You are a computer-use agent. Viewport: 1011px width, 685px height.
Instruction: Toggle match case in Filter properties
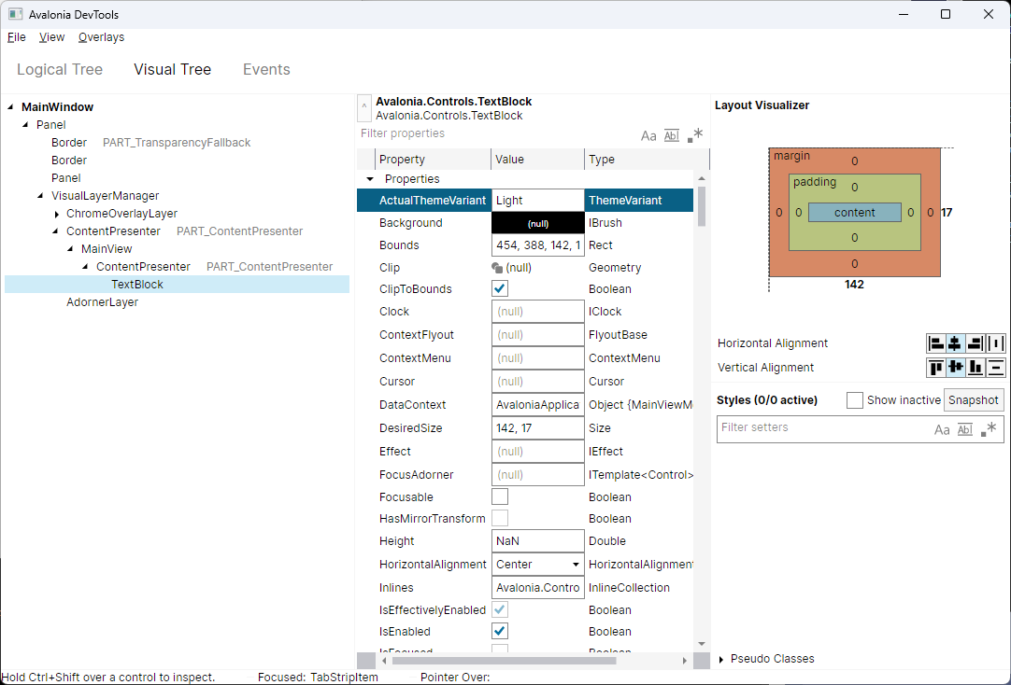[x=648, y=136]
